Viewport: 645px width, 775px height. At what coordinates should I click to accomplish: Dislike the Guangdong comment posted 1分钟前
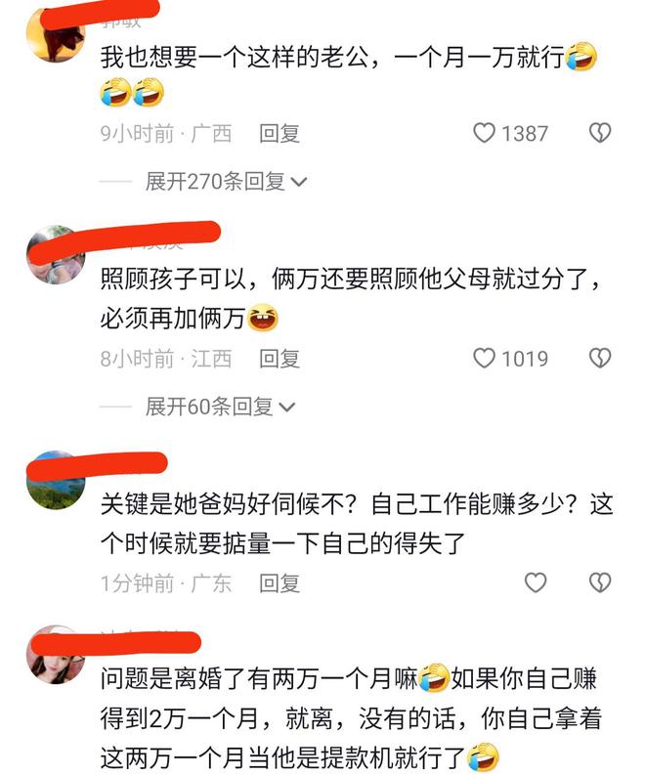(600, 582)
